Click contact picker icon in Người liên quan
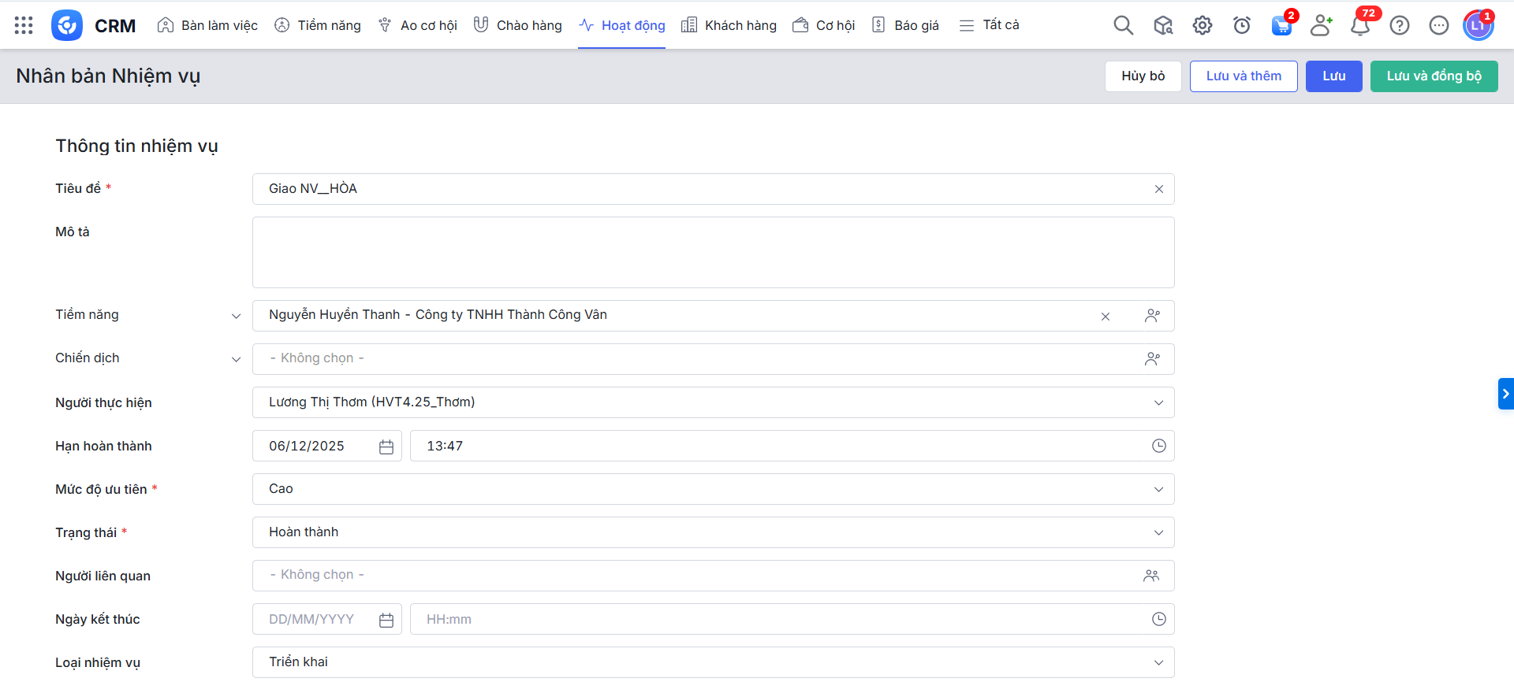This screenshot has width=1514, height=693. point(1151,576)
